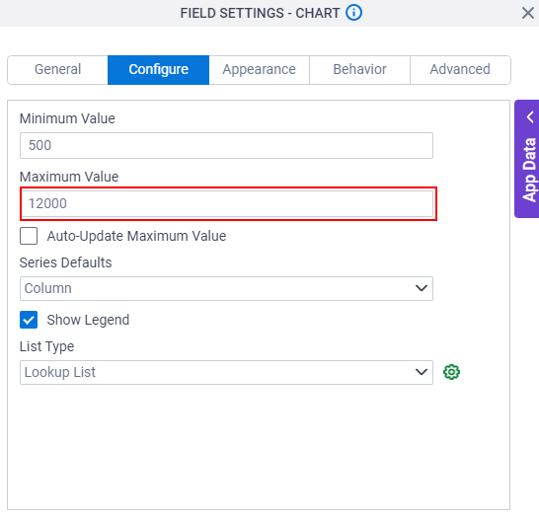This screenshot has width=539, height=520.
Task: Click the Minimum Value input field
Action: pos(226,145)
